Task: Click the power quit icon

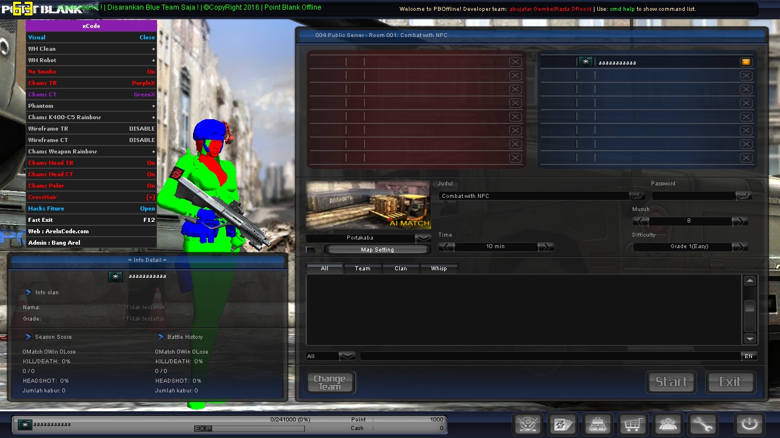Action: click(749, 424)
